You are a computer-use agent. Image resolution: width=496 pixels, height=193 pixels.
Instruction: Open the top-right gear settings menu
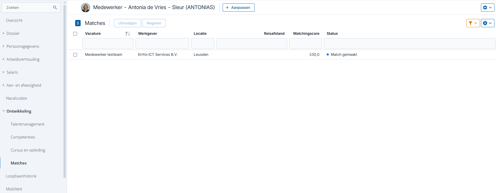pos(487,8)
